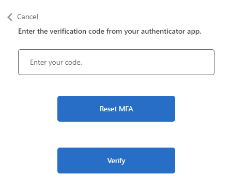The image size is (230, 189).
Task: Return to previous screen with Cancel
Action: [27, 17]
